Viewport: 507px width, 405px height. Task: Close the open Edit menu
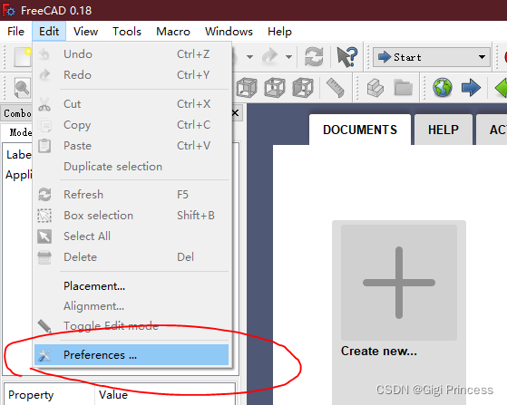(49, 32)
